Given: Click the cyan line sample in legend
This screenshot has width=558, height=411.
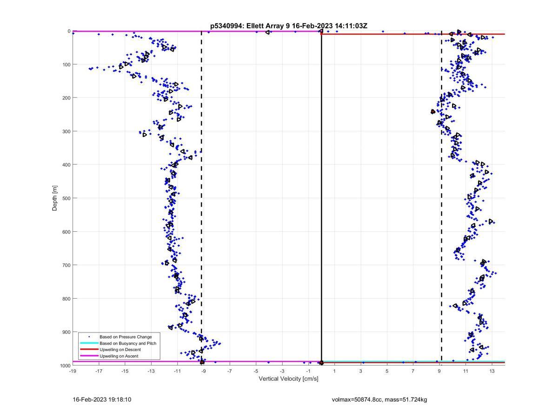Looking at the screenshot, I should point(89,343).
